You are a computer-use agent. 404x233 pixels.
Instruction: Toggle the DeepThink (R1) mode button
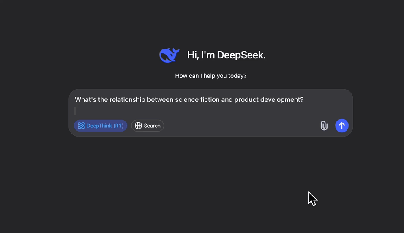tap(101, 126)
